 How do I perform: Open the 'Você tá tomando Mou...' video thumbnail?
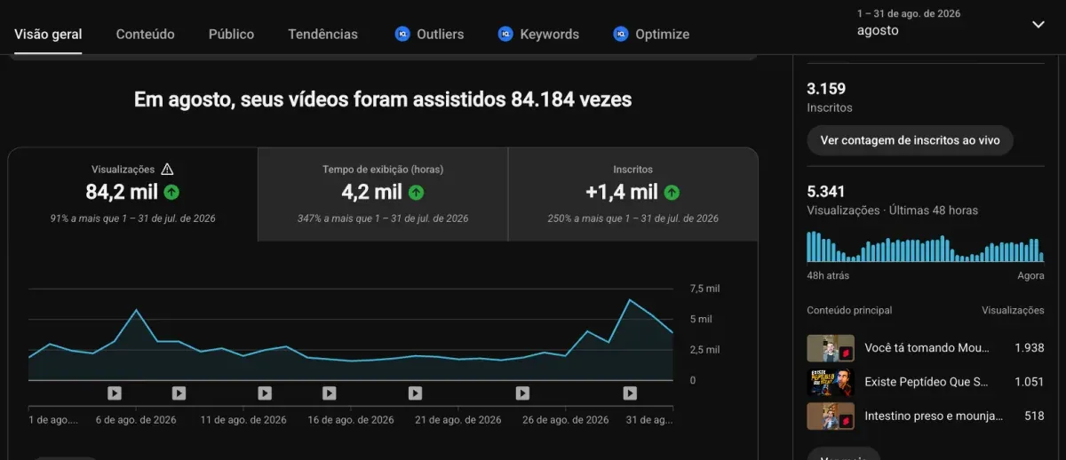pos(831,348)
